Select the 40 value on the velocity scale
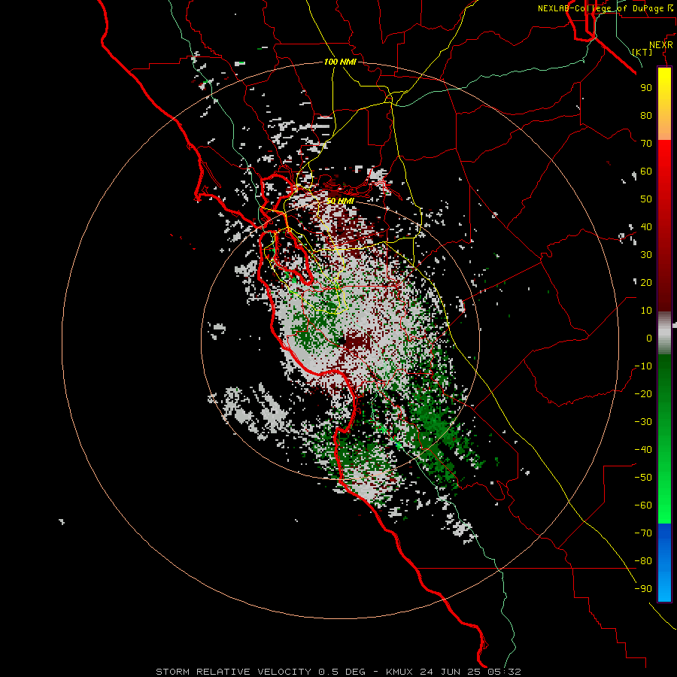The image size is (677, 677). pyautogui.click(x=646, y=226)
